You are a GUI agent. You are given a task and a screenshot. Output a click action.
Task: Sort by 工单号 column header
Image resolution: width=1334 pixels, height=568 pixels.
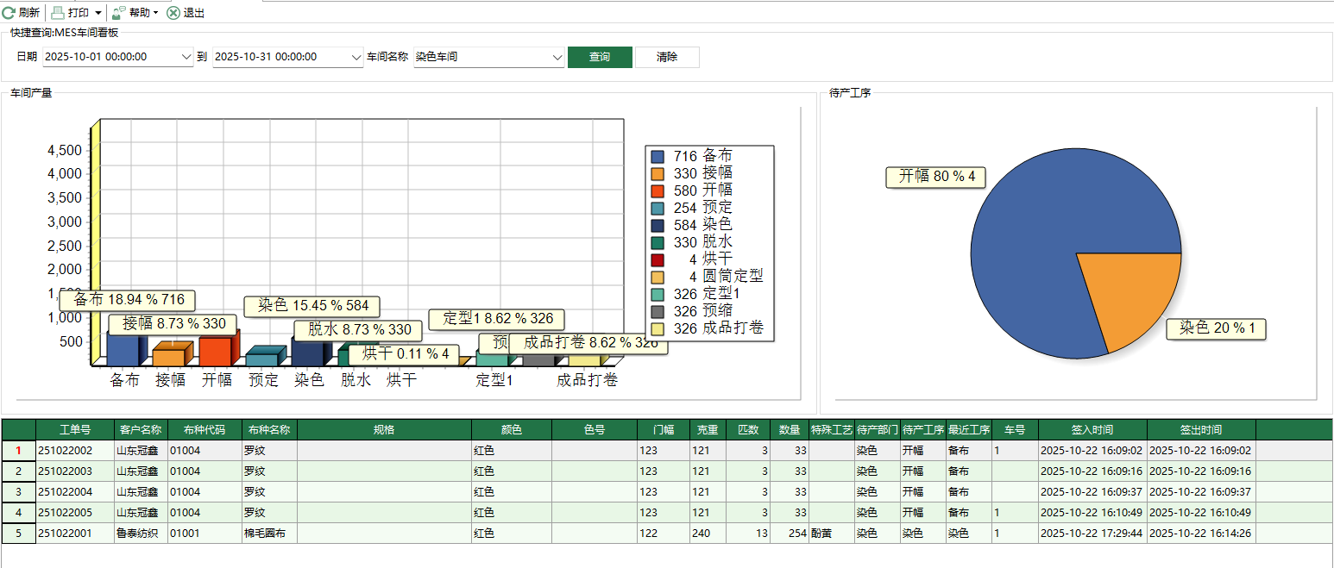[x=74, y=429]
